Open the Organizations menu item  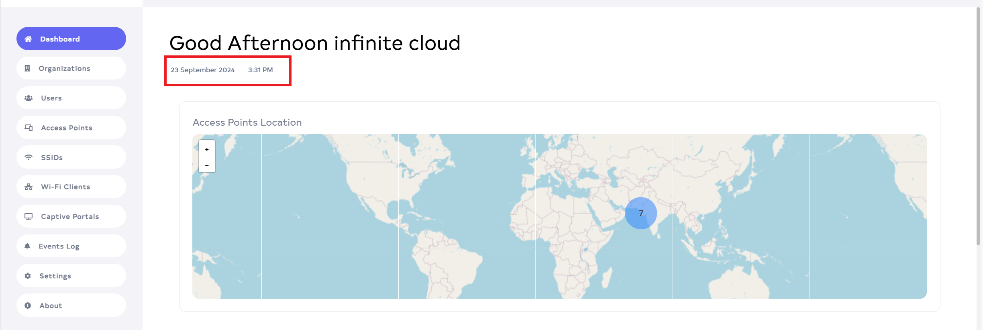(64, 68)
